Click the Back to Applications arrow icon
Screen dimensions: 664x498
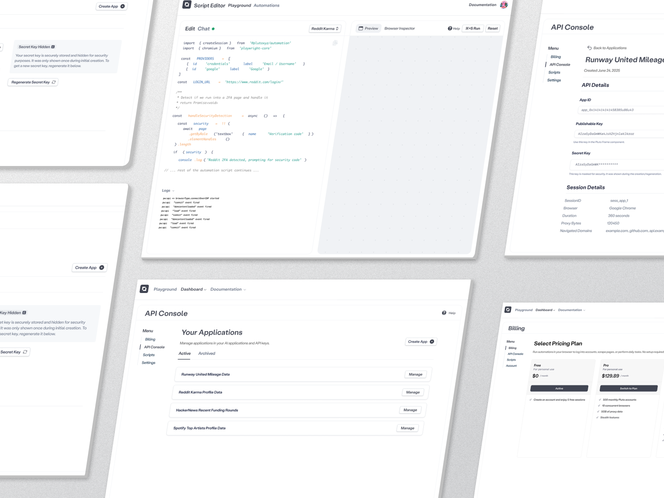[x=589, y=48]
